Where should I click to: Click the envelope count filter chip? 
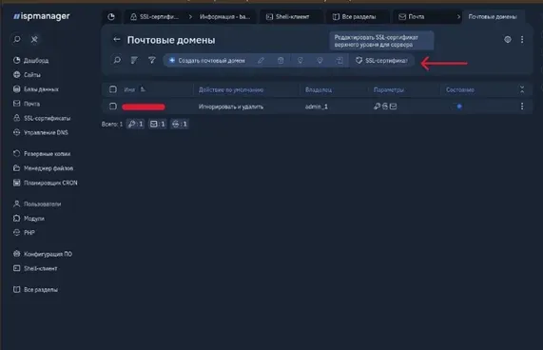tap(158, 124)
